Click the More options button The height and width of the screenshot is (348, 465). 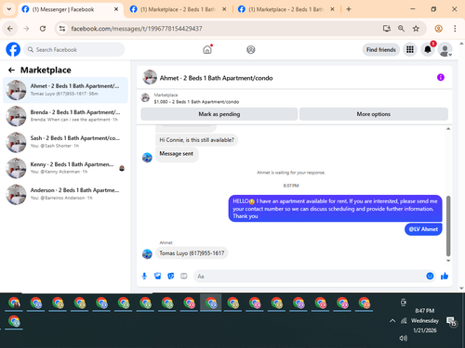pyautogui.click(x=374, y=114)
